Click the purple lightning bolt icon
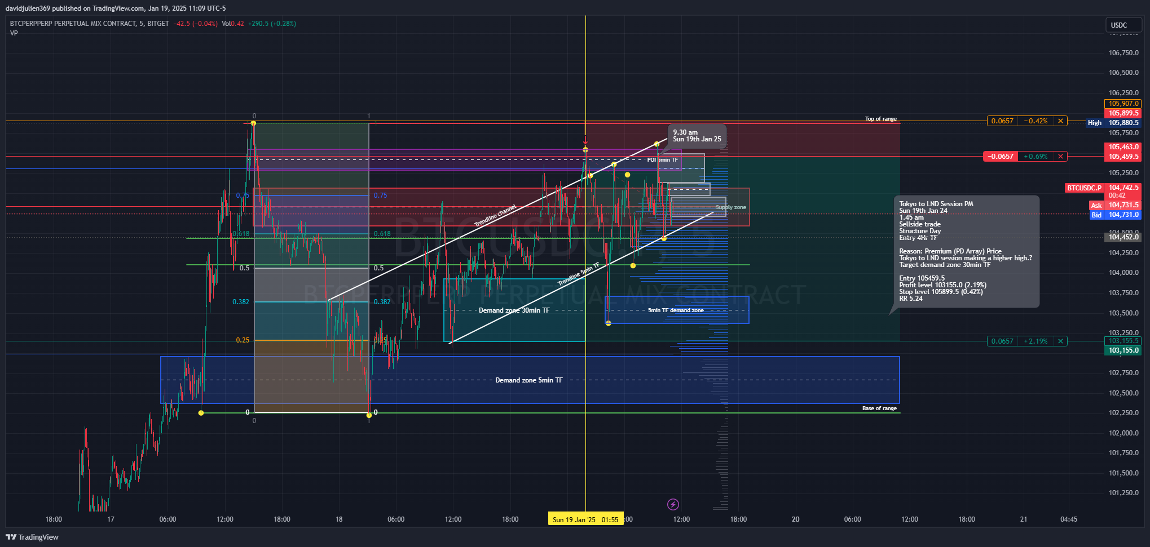The image size is (1150, 547). [673, 504]
